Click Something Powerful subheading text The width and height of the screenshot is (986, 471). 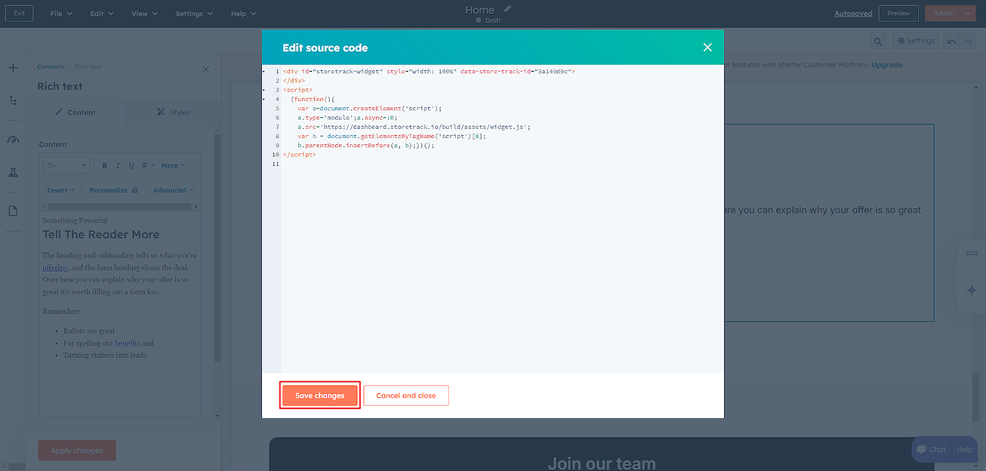click(75, 220)
